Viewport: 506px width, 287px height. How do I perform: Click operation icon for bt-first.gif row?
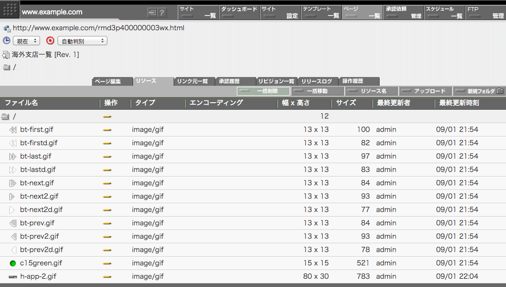click(107, 130)
